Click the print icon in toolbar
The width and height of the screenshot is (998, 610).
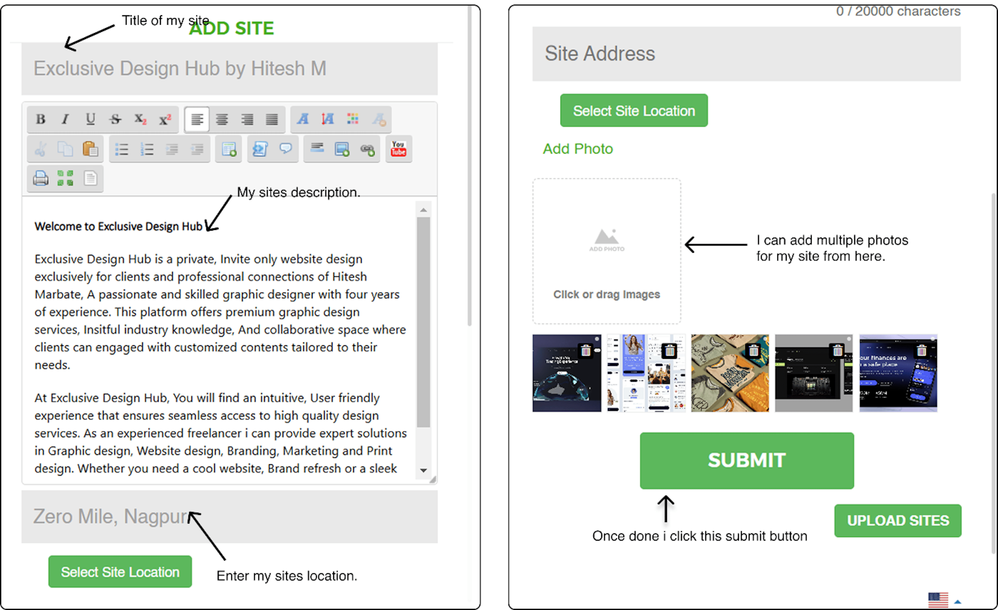pyautogui.click(x=41, y=178)
